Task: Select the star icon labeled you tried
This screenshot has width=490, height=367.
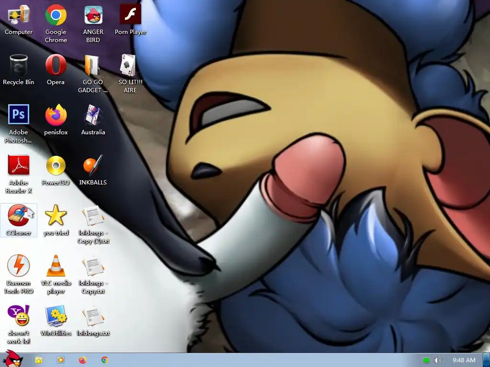Action: pos(56,221)
